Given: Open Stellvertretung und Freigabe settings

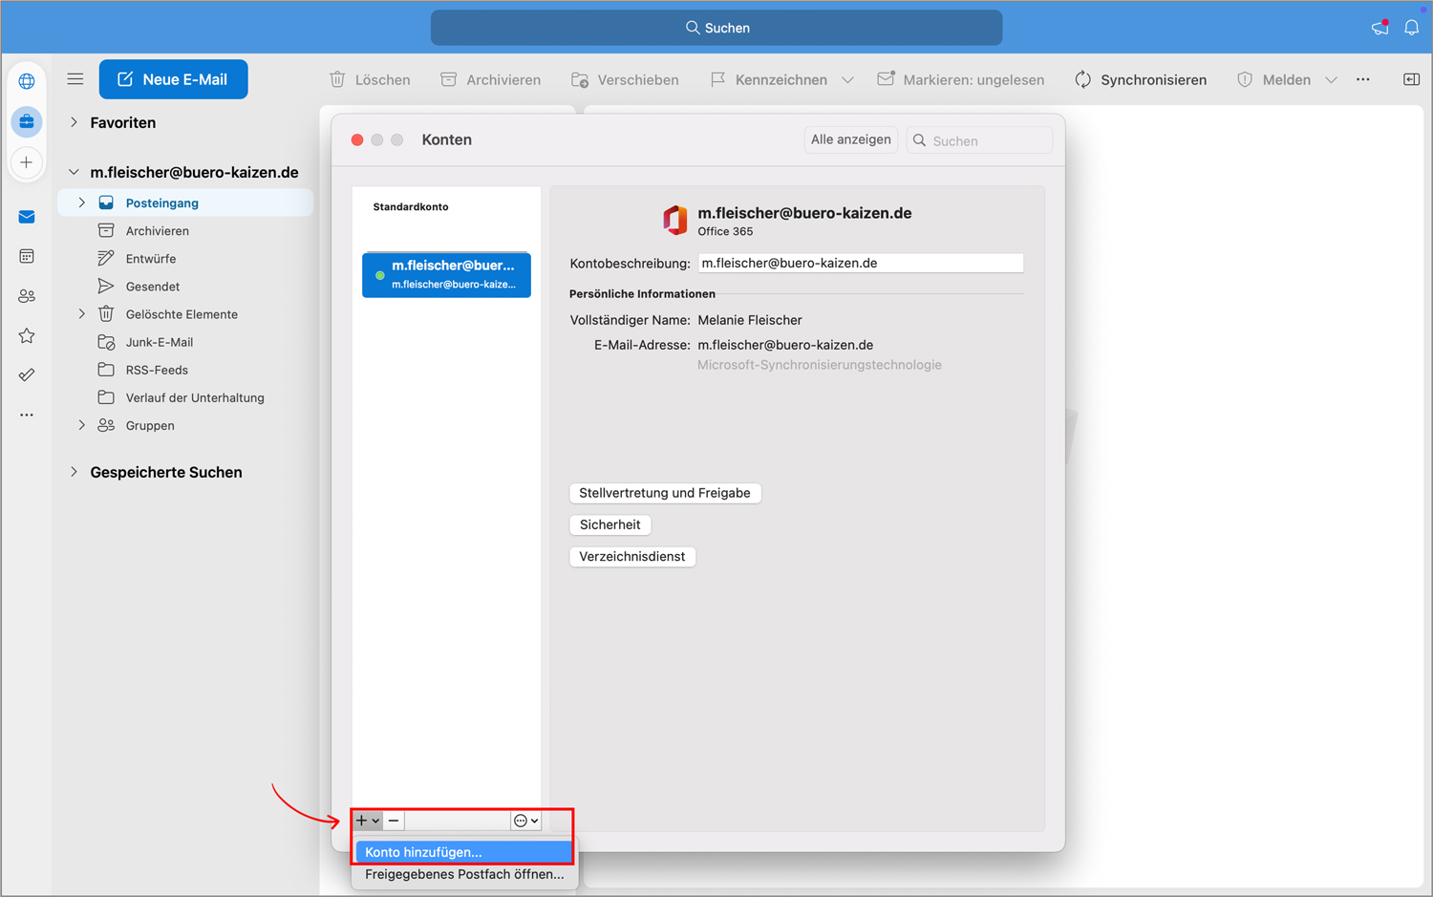Looking at the screenshot, I should (x=665, y=493).
